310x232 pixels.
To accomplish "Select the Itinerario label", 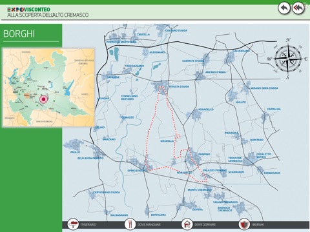I will coord(88,225).
